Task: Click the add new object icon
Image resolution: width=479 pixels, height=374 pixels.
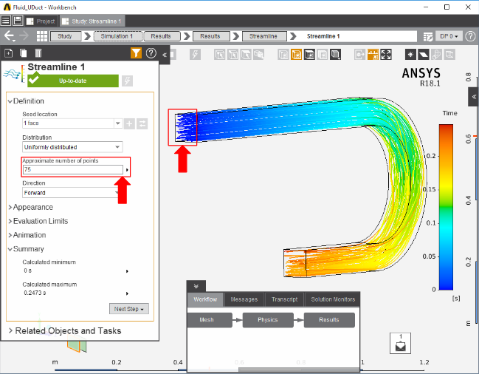Action: (x=9, y=53)
